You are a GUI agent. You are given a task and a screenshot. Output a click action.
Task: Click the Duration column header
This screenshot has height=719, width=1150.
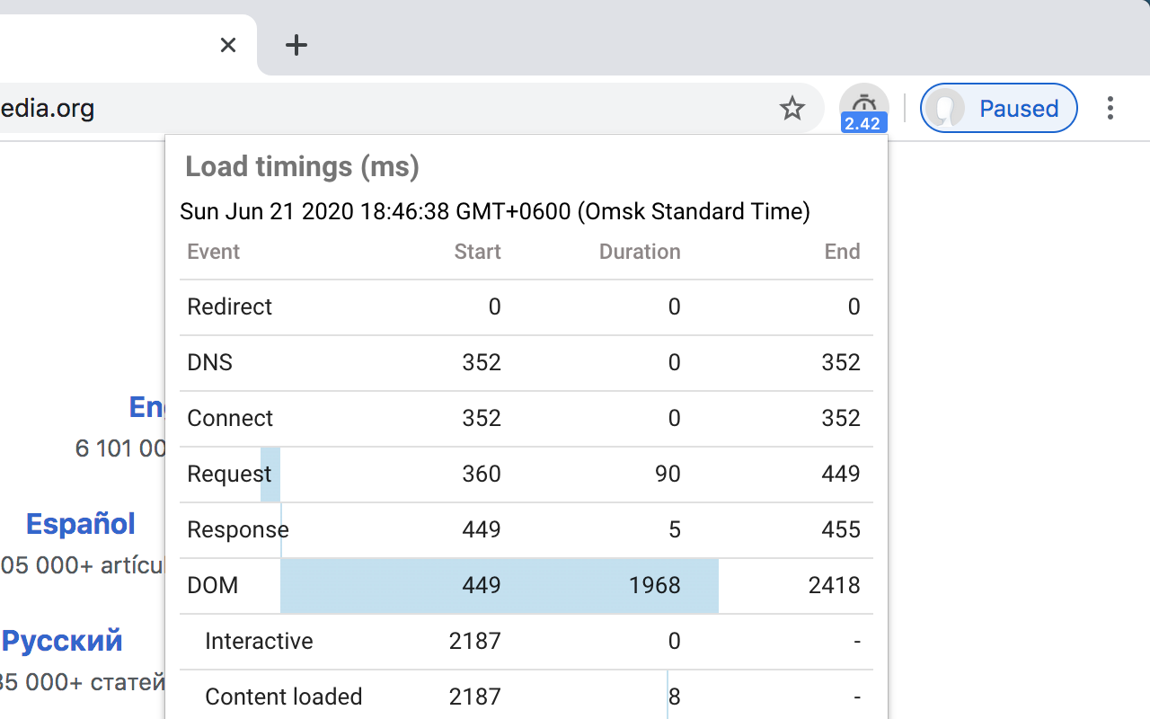pos(639,252)
